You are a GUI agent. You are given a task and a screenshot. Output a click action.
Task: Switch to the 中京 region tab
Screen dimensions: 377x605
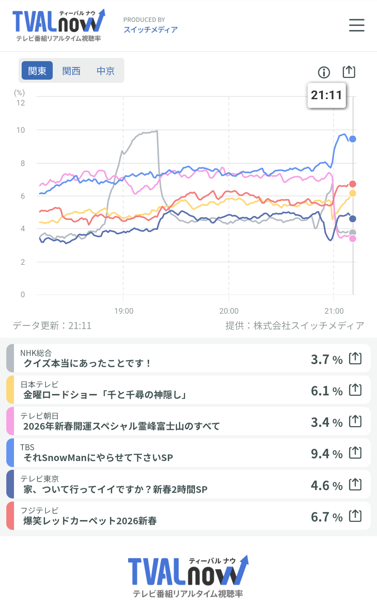pos(105,71)
